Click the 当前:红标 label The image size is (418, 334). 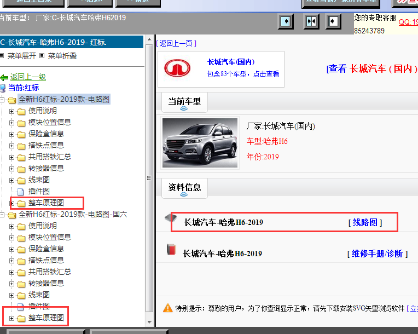[x=24, y=88]
